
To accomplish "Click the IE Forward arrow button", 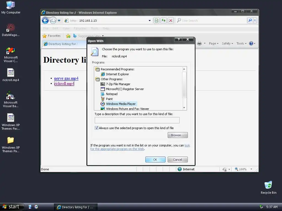I will tap(53, 20).
